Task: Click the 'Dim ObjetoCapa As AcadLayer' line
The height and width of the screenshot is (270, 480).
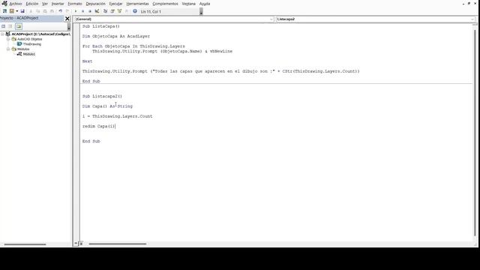Action: 116,36
